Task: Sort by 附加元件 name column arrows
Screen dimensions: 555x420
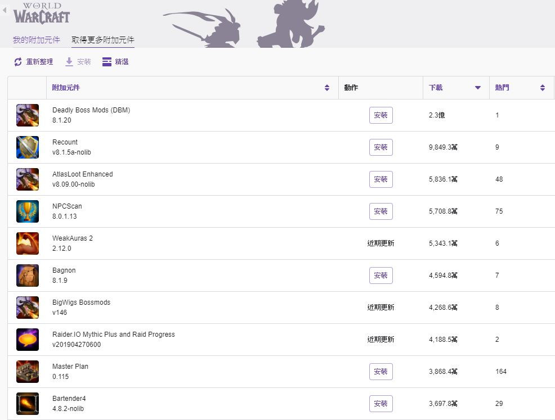Action: pyautogui.click(x=327, y=88)
